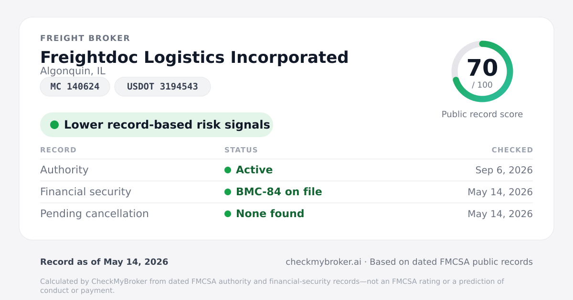Click the RECORD column header
This screenshot has width=573, height=300.
point(58,150)
